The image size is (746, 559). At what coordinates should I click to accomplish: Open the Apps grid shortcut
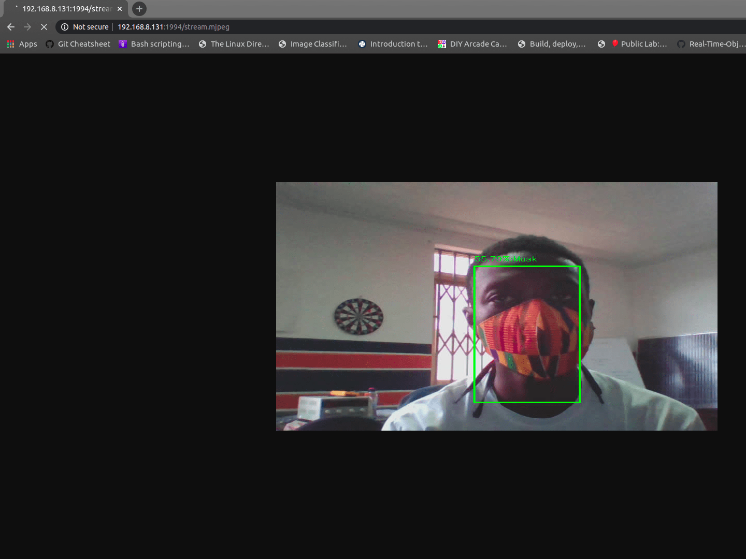pyautogui.click(x=22, y=44)
